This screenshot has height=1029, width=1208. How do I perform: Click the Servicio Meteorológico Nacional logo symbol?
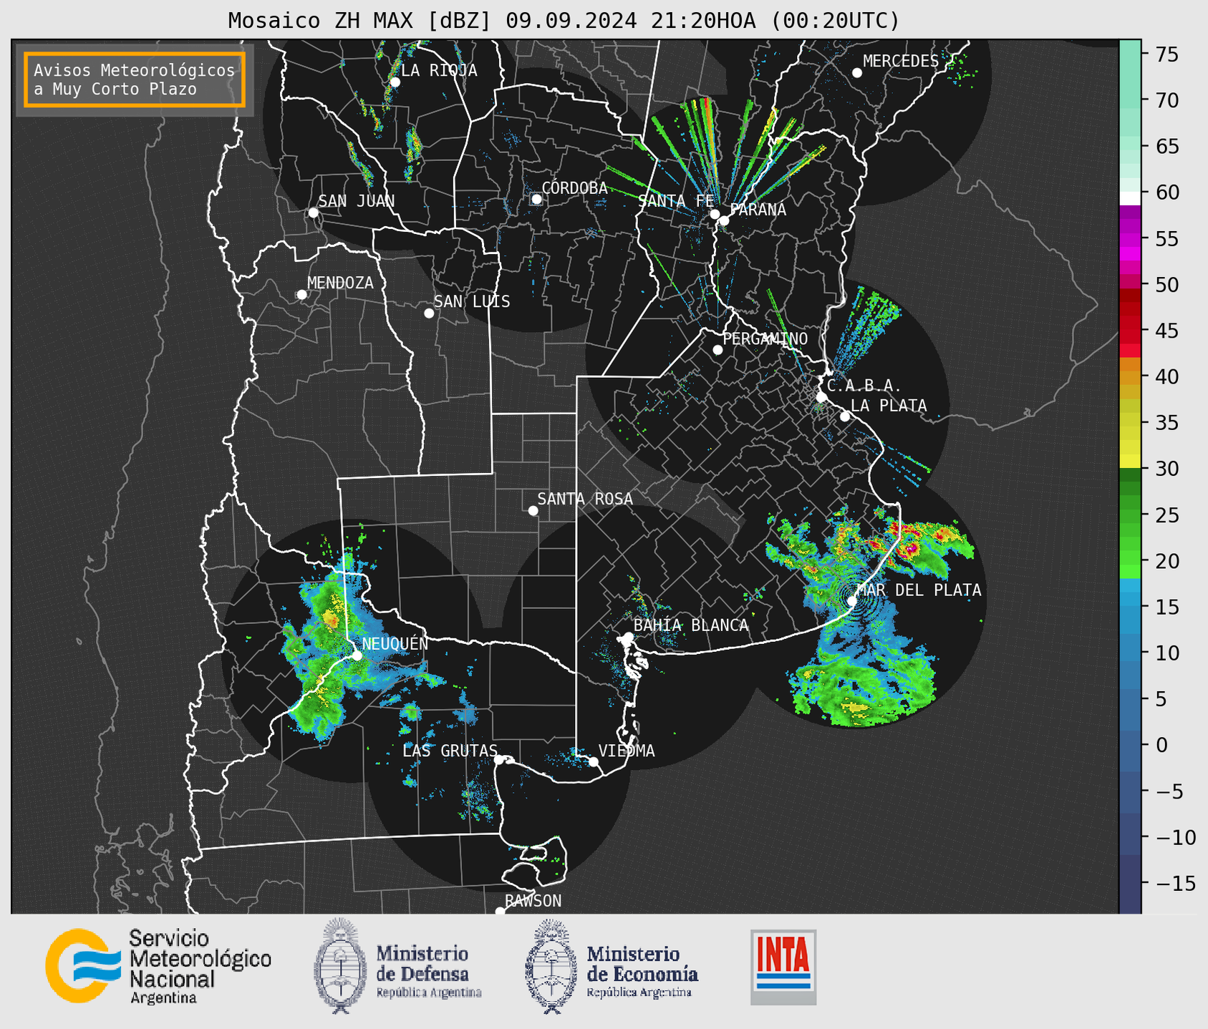tap(82, 966)
